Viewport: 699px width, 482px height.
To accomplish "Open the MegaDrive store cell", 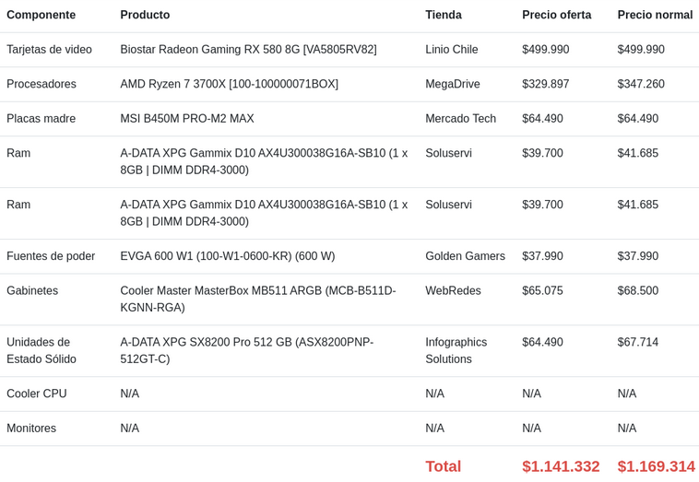I will (453, 84).
